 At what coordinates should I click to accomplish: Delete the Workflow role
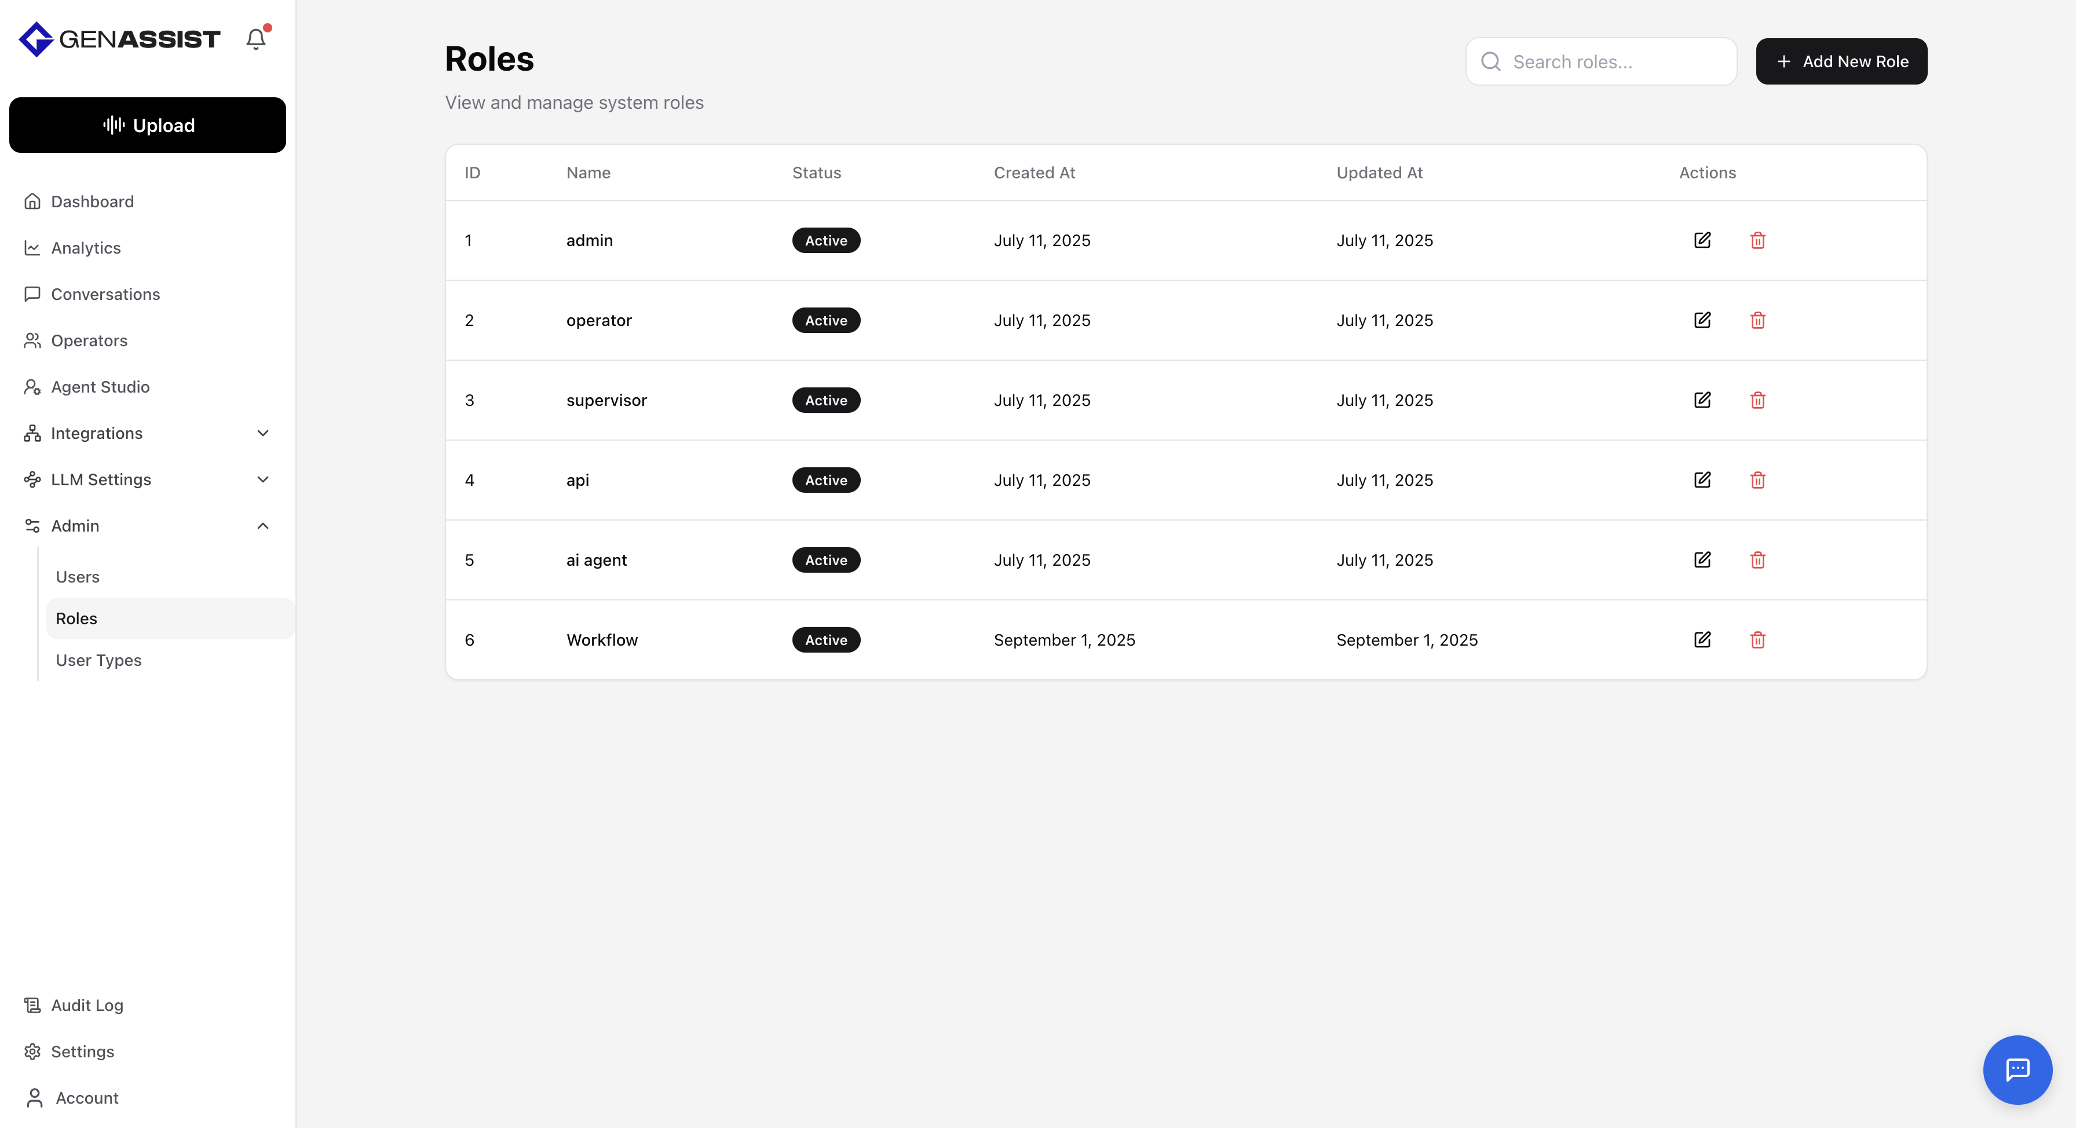1757,640
